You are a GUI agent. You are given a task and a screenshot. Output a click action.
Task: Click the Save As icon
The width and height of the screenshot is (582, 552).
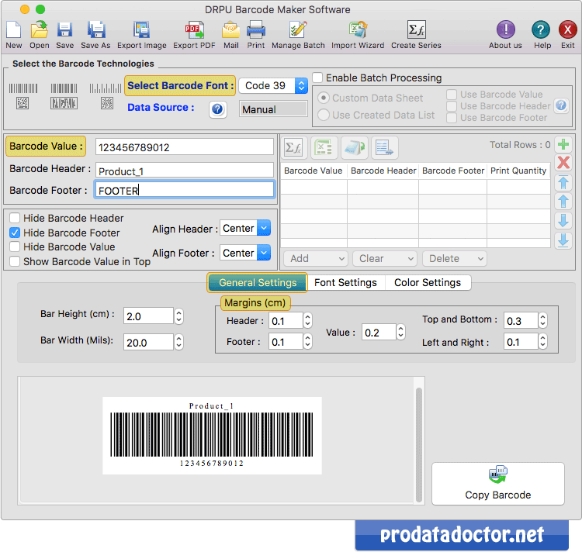tap(96, 29)
